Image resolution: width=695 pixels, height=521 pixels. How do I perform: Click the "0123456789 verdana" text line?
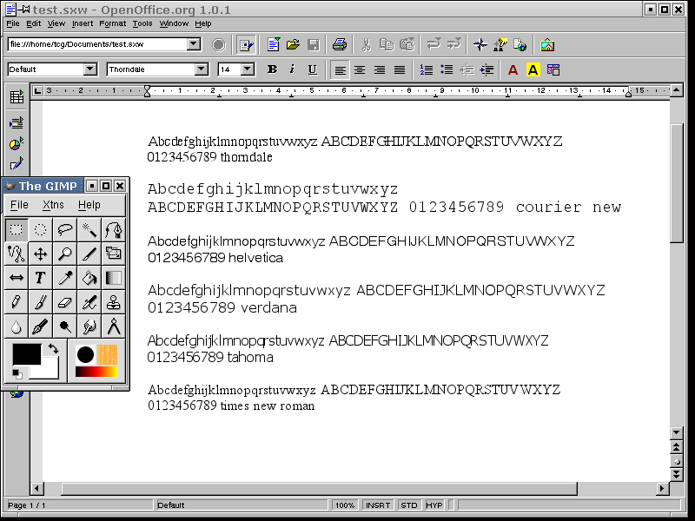(x=222, y=307)
